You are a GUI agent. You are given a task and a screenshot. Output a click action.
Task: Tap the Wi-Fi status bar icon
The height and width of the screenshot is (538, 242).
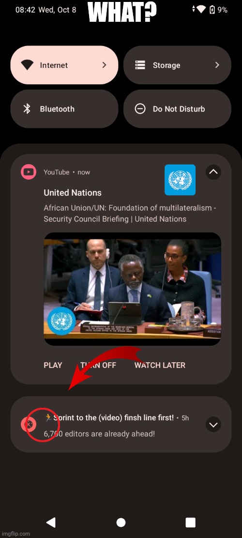click(201, 10)
